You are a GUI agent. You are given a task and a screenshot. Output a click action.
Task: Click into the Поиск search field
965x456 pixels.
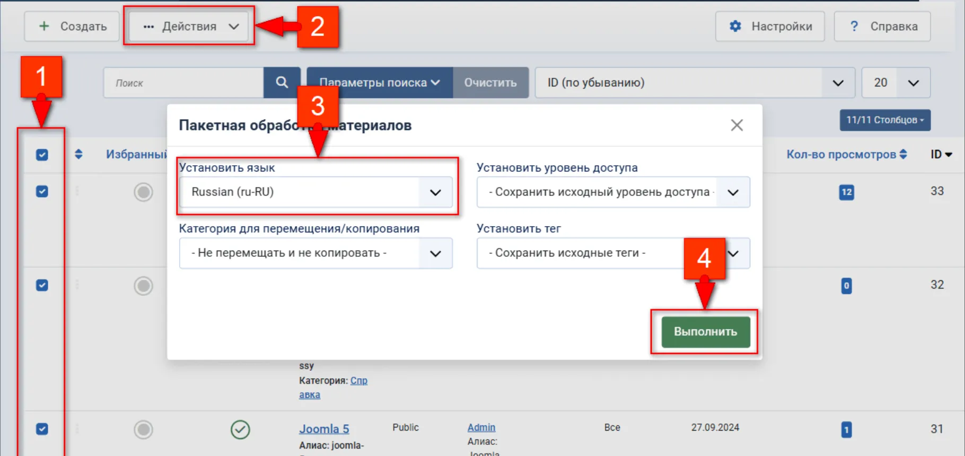coord(184,83)
